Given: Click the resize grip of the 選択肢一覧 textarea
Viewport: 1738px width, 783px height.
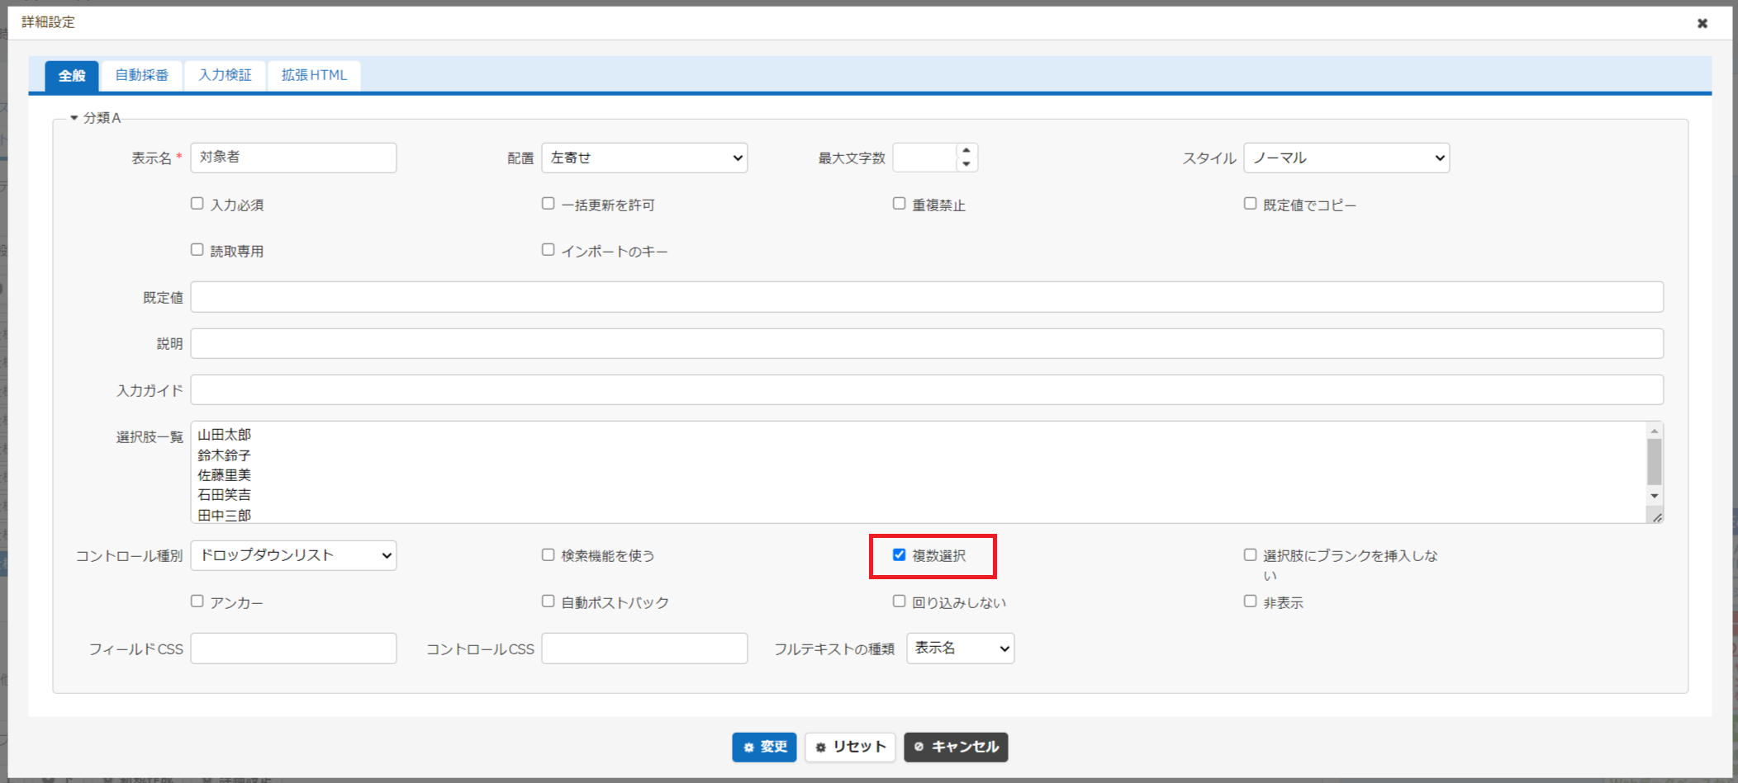Looking at the screenshot, I should (x=1656, y=517).
